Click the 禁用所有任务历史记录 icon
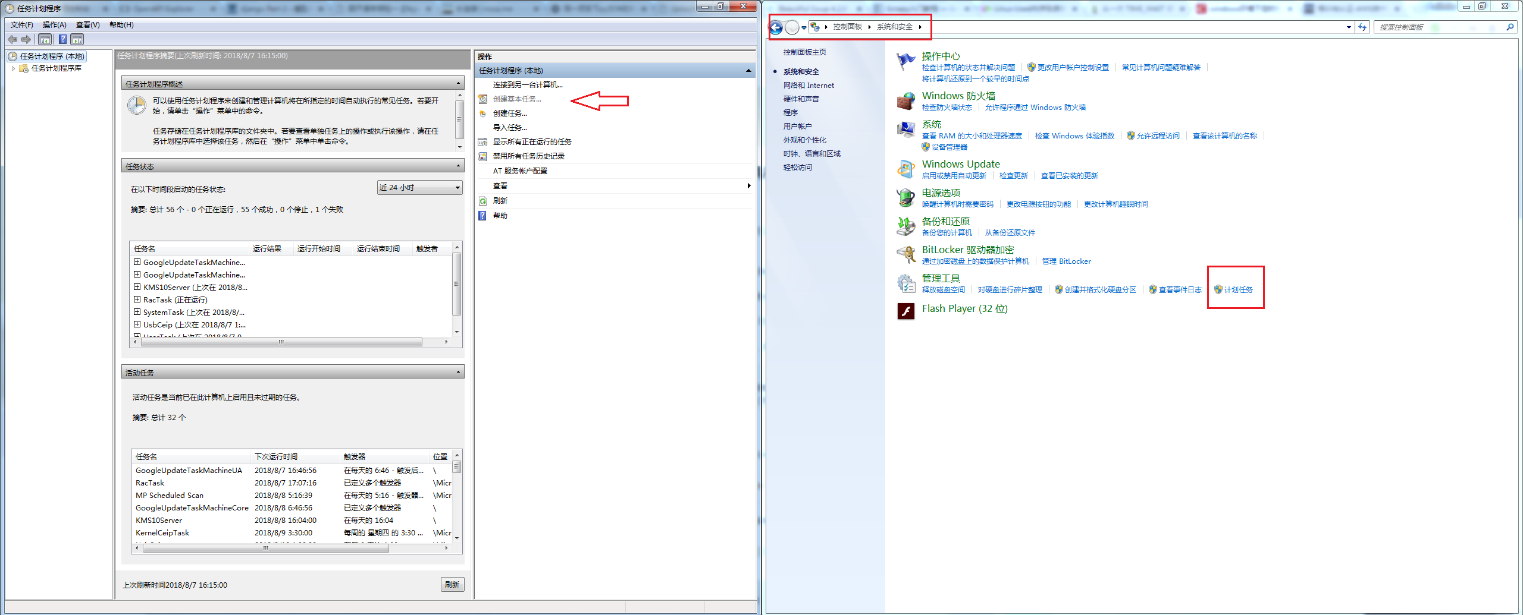 (x=483, y=156)
